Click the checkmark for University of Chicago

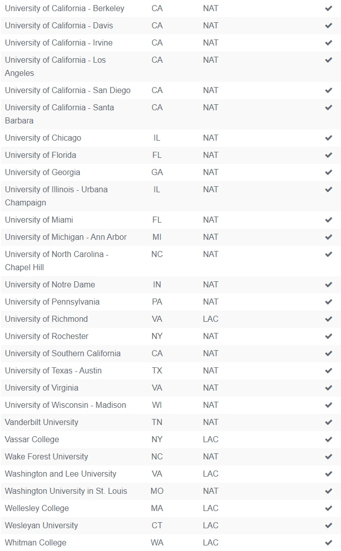[x=328, y=138]
